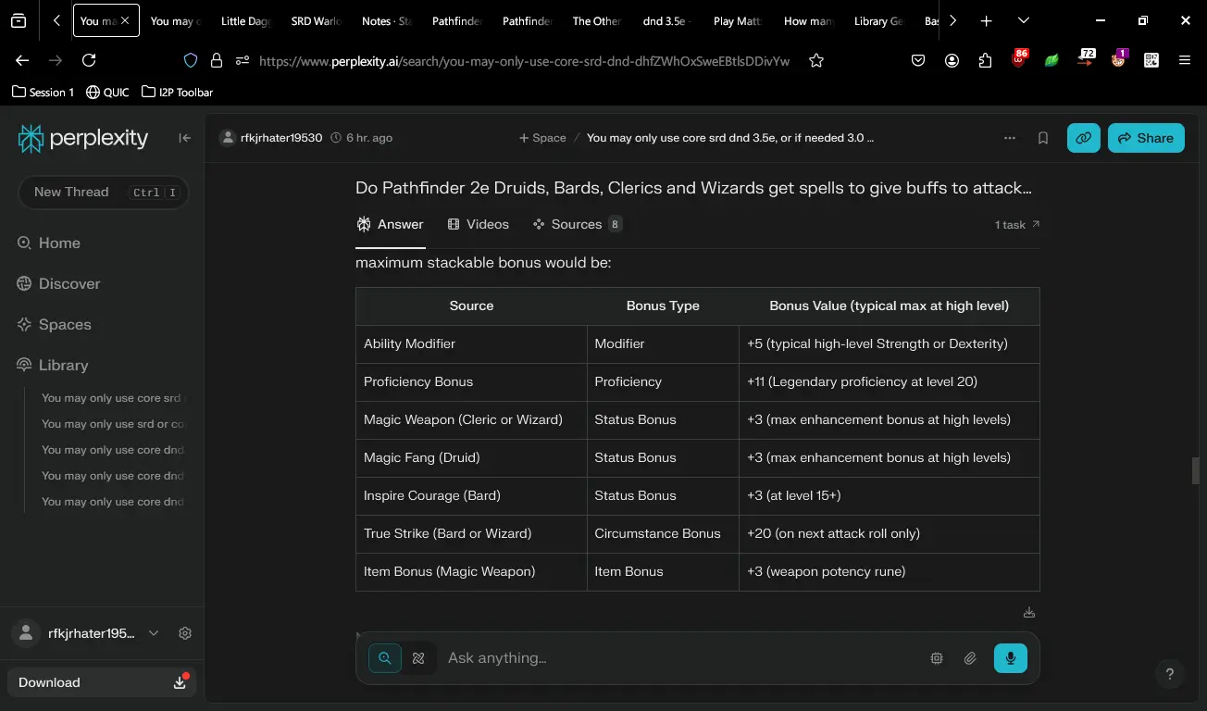
Task: Expand the rfkjrhater195 account menu
Action: point(154,633)
